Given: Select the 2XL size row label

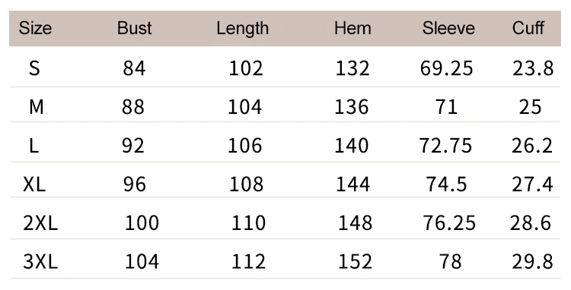Looking at the screenshot, I should click(x=40, y=223).
